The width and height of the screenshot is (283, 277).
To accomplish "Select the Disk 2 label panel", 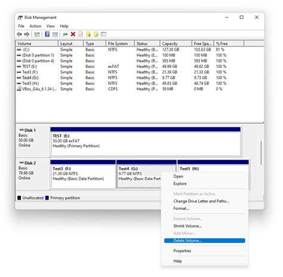I will tap(33, 173).
